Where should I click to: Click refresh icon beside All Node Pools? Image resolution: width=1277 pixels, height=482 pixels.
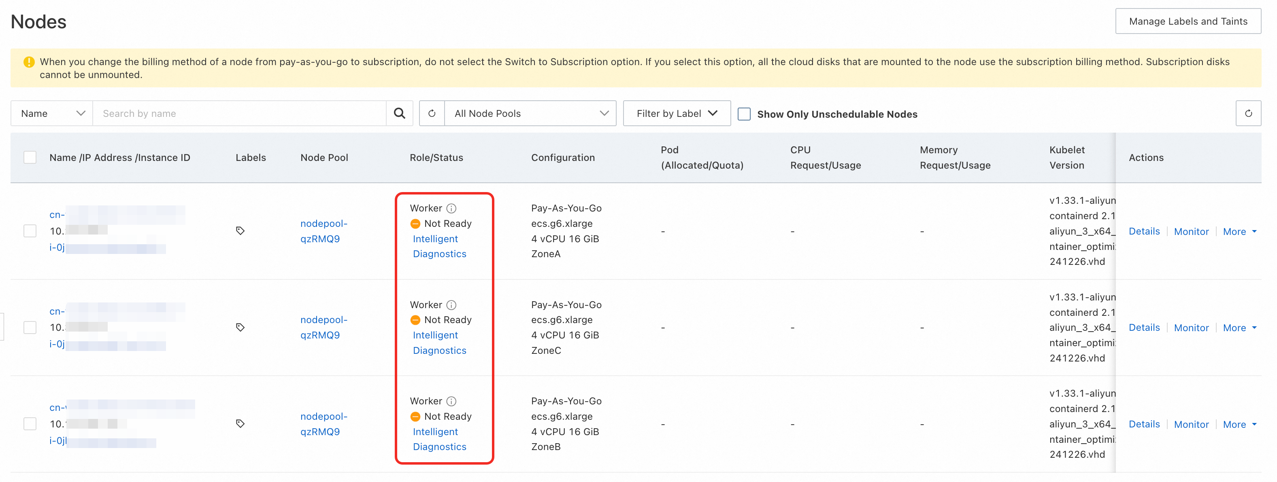(x=432, y=113)
